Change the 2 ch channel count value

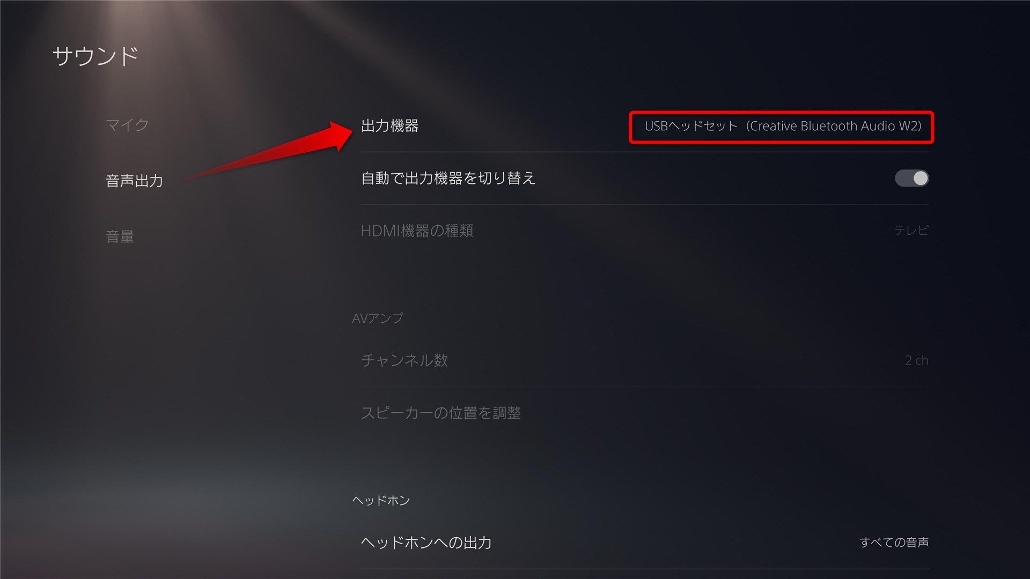tap(916, 360)
